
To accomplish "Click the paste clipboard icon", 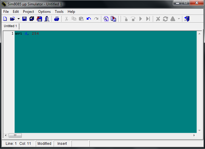I will point(81,19).
